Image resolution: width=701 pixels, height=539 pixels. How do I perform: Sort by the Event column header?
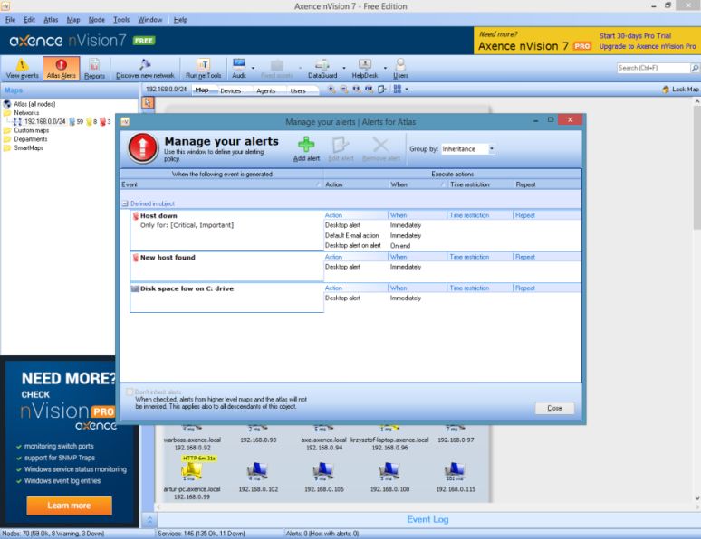[221, 184]
